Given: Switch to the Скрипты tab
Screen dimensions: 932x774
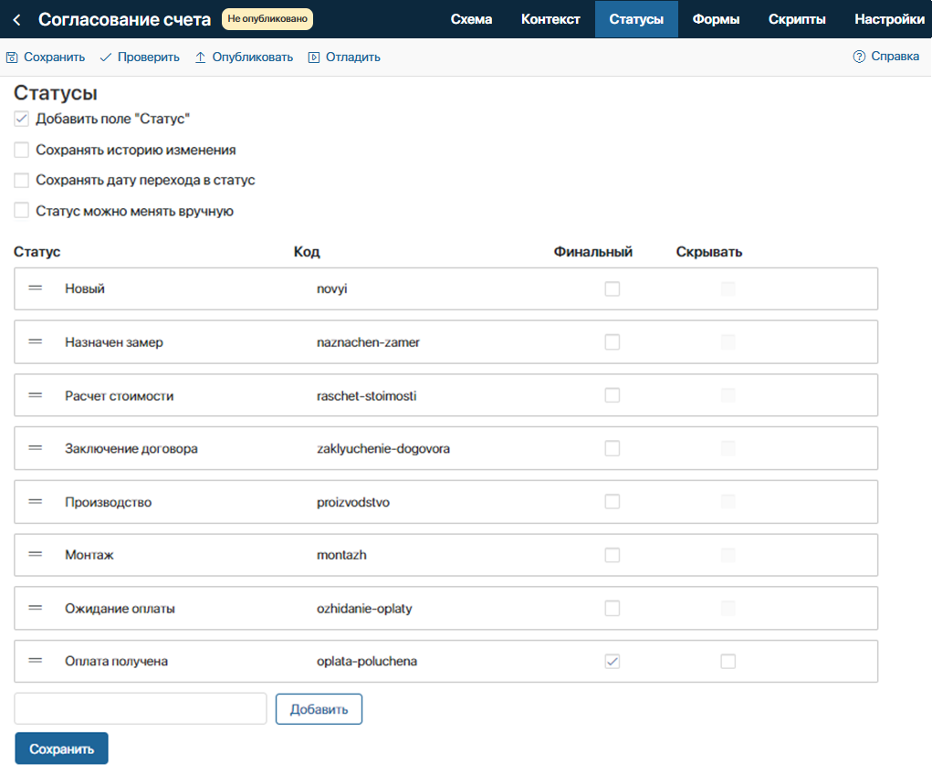Looking at the screenshot, I should (797, 19).
